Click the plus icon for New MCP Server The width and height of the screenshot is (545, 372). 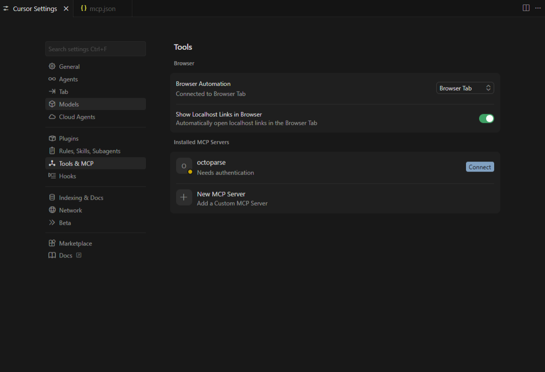click(x=184, y=197)
